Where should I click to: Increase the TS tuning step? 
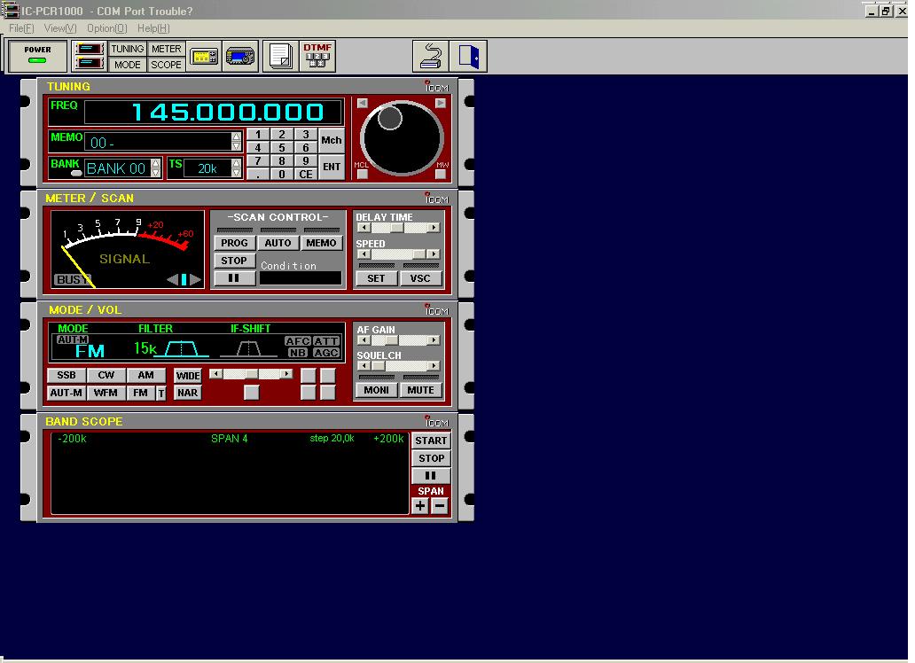coord(237,163)
